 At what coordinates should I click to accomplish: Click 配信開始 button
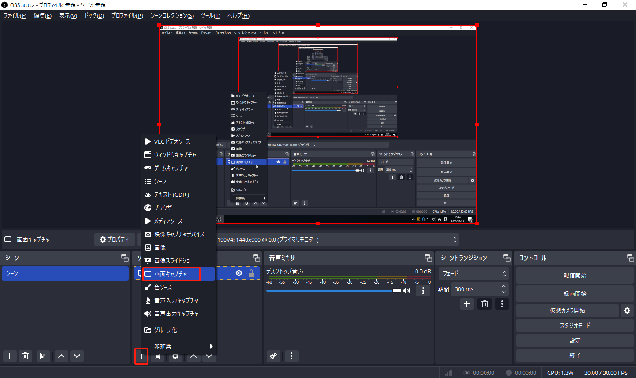575,275
